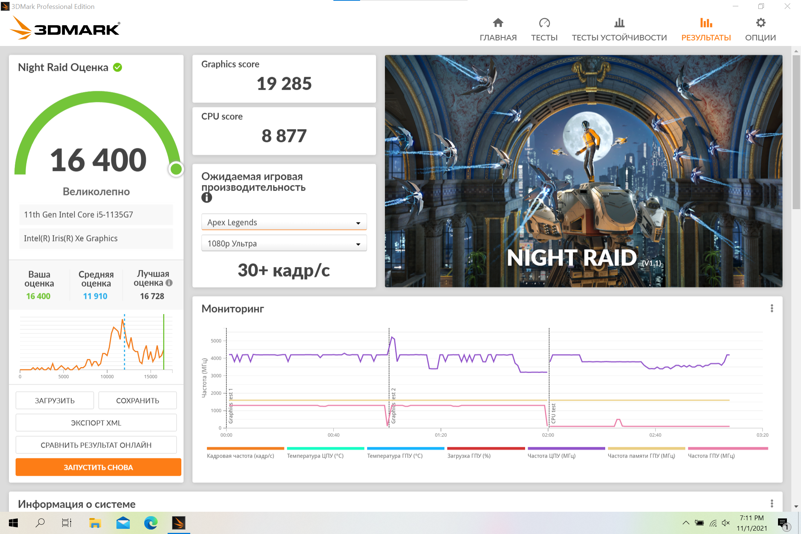The image size is (801, 534).
Task: Open Stress Tests bar chart icon
Action: tap(619, 23)
